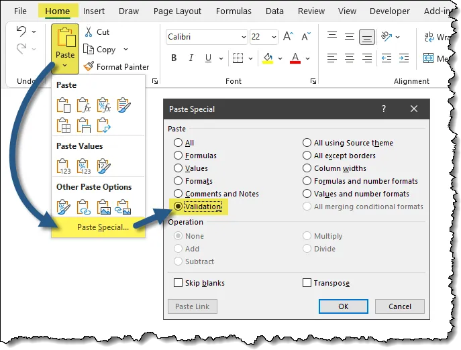Image resolution: width=461 pixels, height=350 pixels.
Task: Click the Format Painter brush icon
Action: [x=89, y=67]
